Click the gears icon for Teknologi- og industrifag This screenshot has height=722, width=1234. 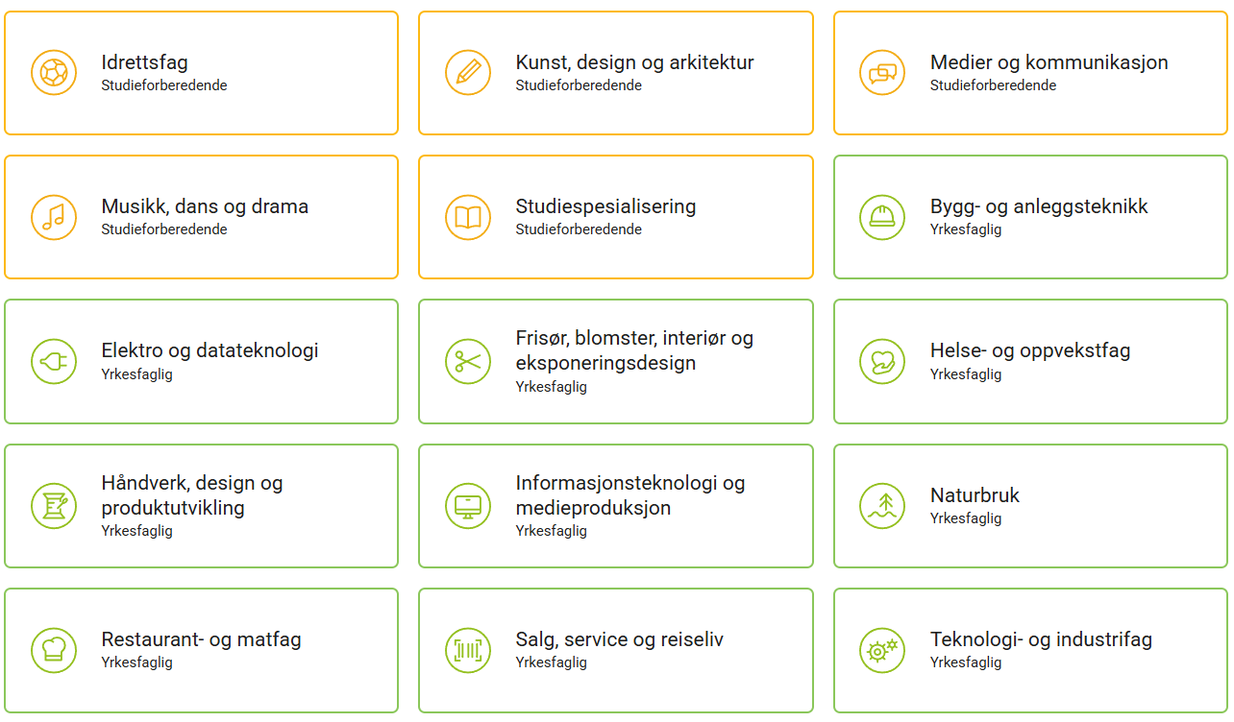(882, 650)
